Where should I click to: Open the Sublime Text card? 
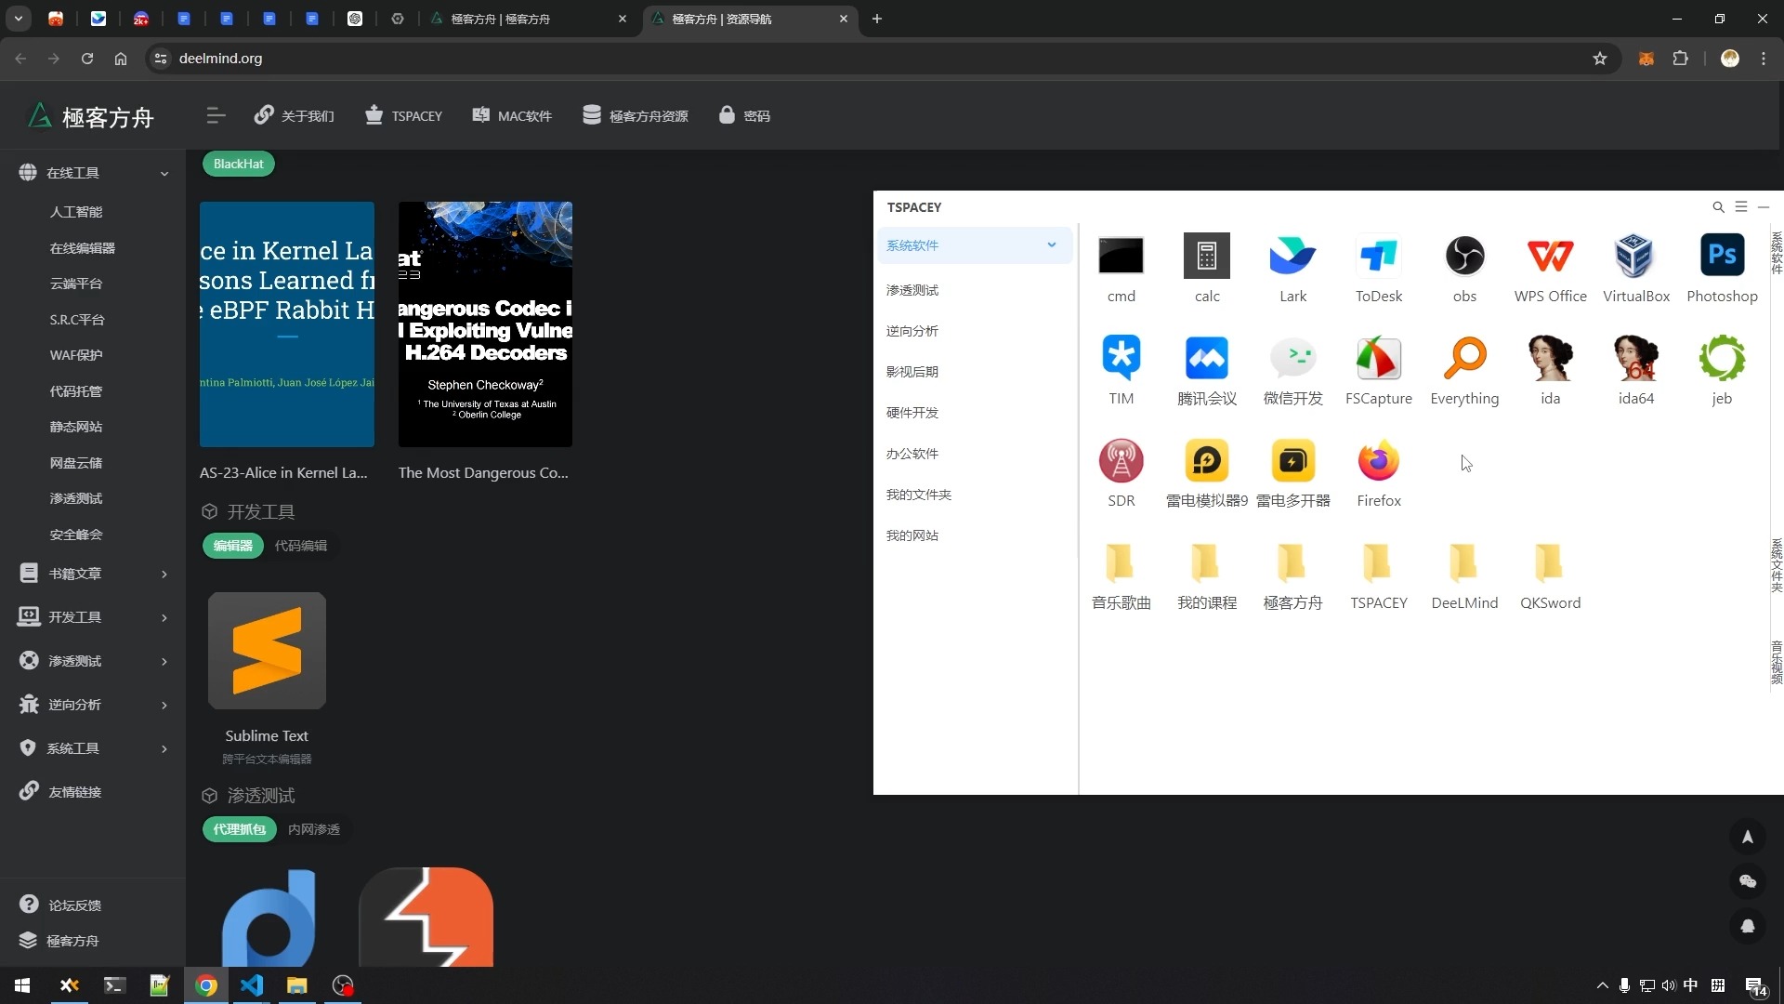[267, 679]
